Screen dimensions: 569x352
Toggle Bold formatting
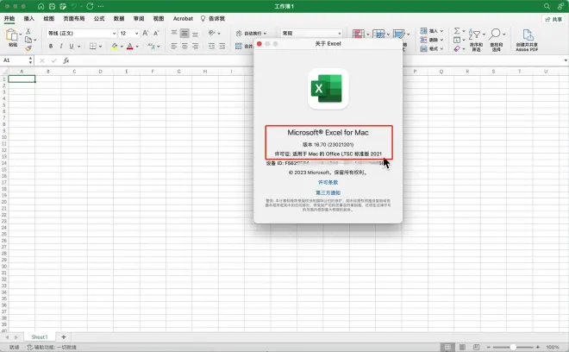coord(51,46)
